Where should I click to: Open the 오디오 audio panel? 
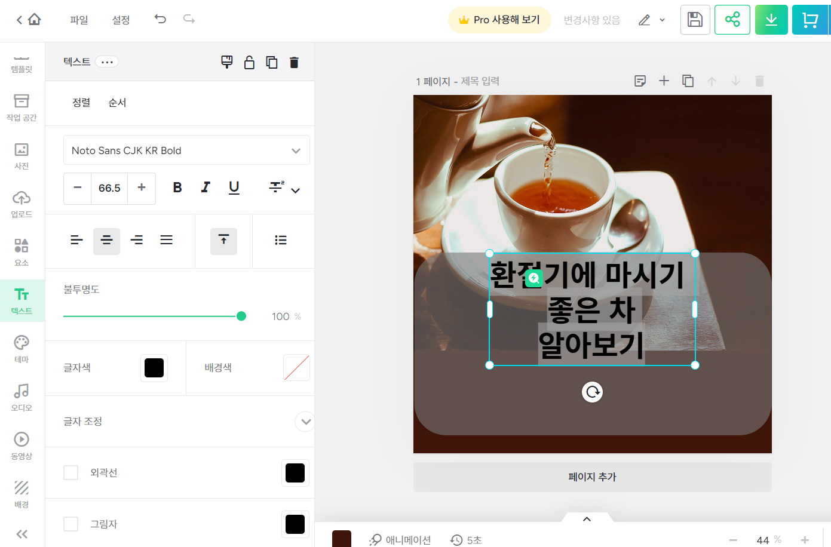point(21,397)
